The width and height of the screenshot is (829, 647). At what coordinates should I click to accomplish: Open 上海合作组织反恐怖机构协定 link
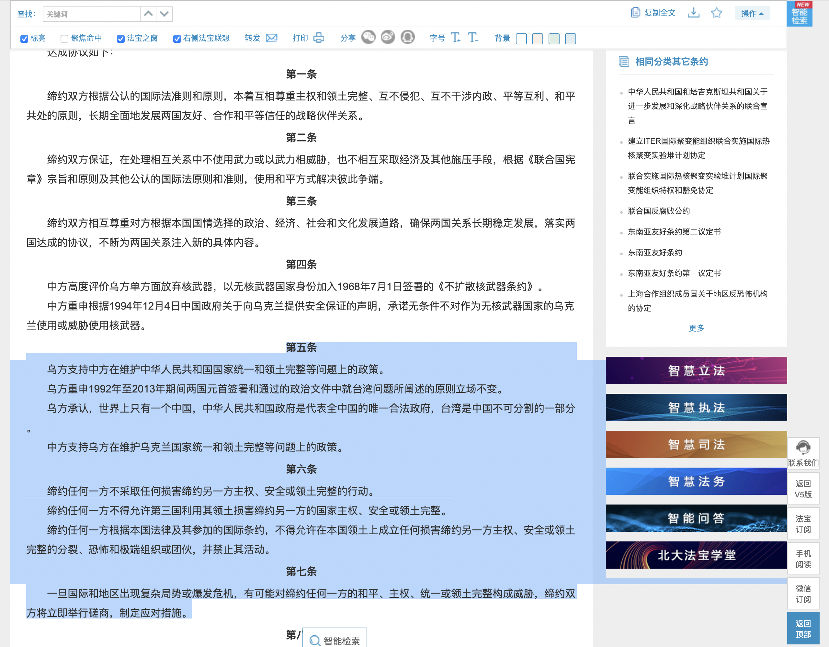click(698, 301)
